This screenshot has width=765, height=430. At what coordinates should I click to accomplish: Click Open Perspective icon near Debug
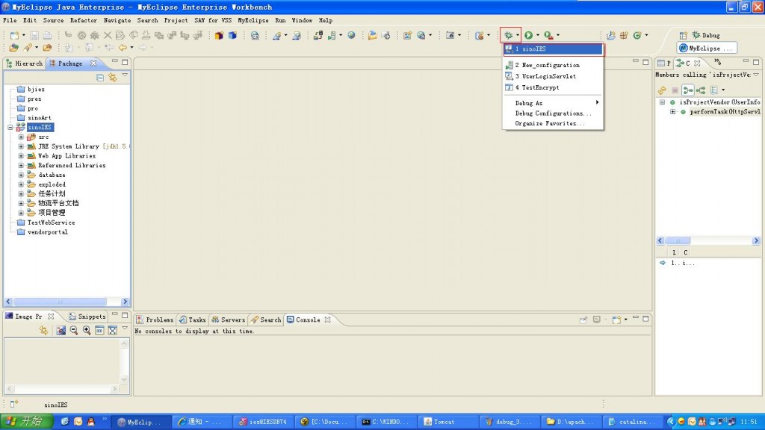tap(683, 35)
